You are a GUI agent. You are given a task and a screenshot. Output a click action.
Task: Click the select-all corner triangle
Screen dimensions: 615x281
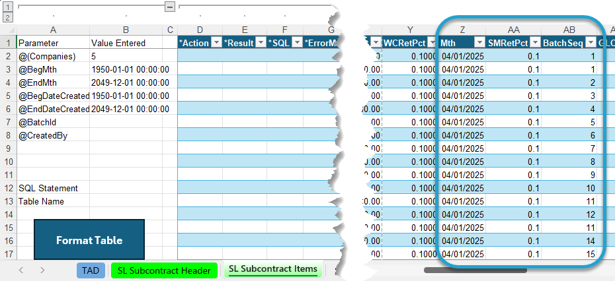tap(12, 30)
